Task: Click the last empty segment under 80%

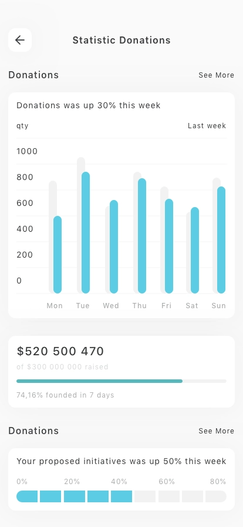Action: click(x=216, y=496)
